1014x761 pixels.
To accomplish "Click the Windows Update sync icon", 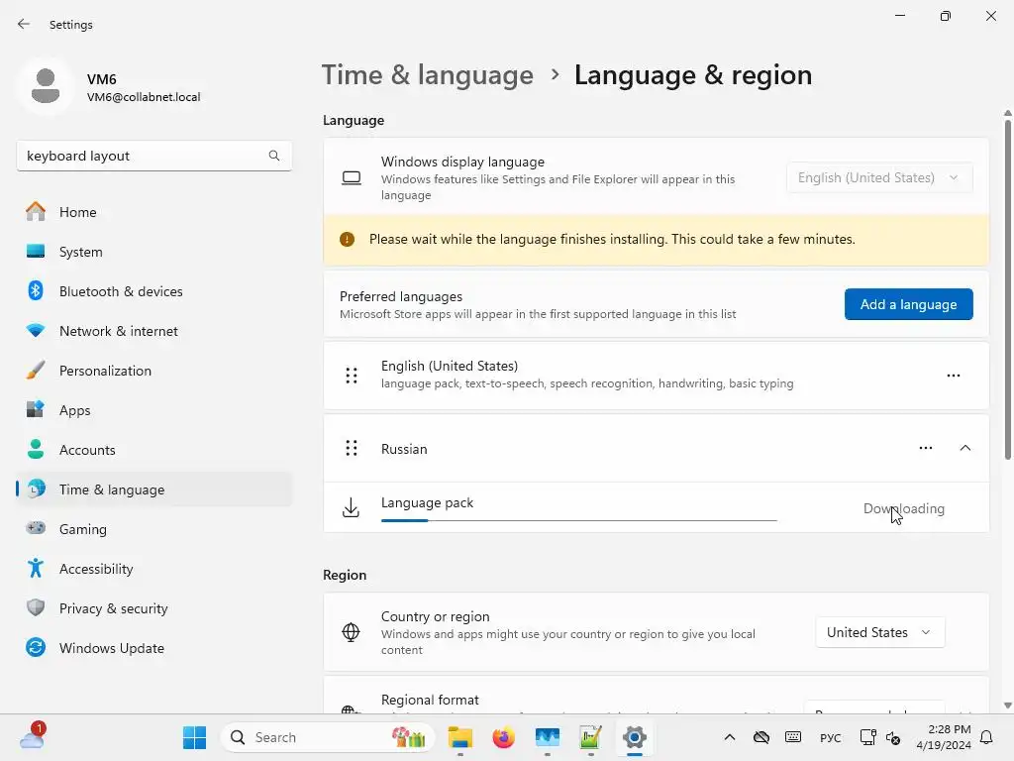I will pos(36,647).
